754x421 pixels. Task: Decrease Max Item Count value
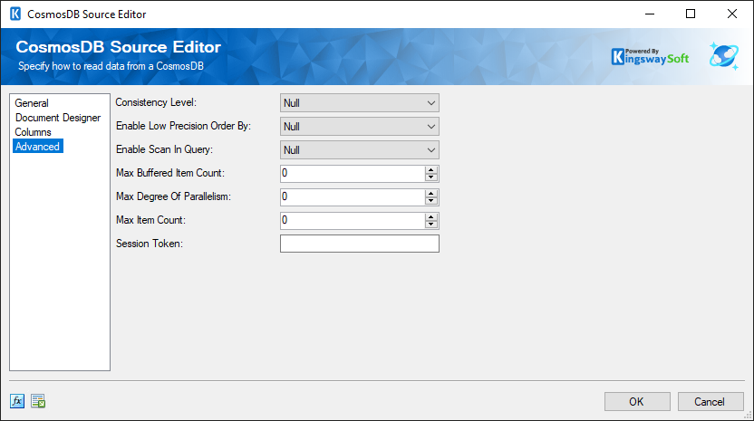(430, 225)
